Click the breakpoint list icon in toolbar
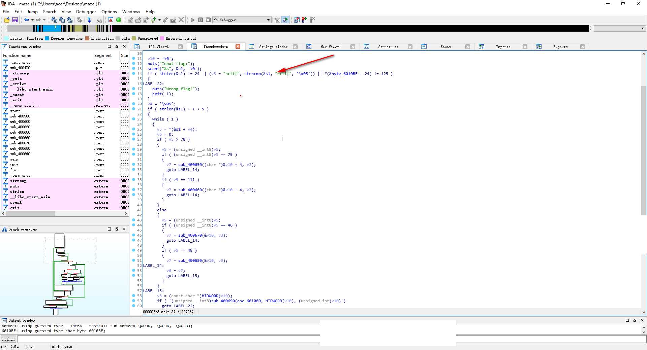 click(x=297, y=20)
